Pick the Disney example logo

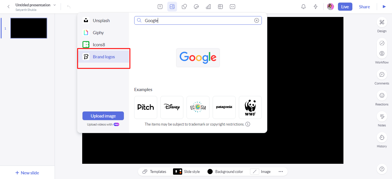(x=172, y=107)
